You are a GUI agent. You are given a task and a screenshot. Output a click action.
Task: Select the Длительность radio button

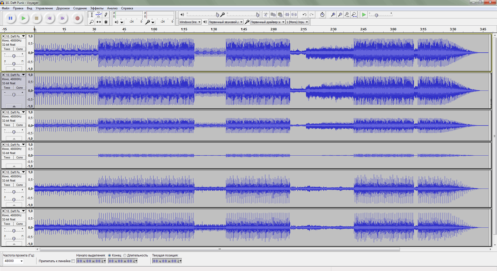(125, 255)
